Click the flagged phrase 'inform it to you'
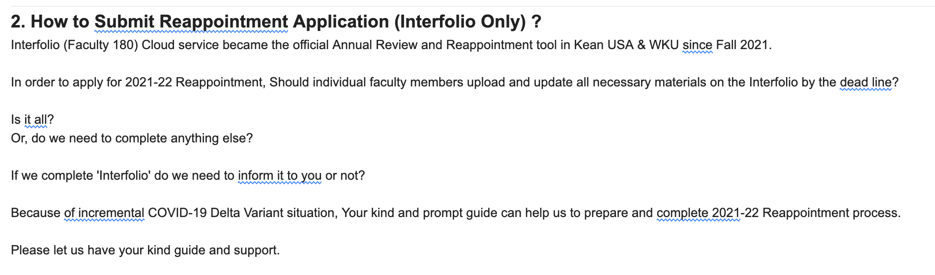Screen dimensions: 935x275 280,176
